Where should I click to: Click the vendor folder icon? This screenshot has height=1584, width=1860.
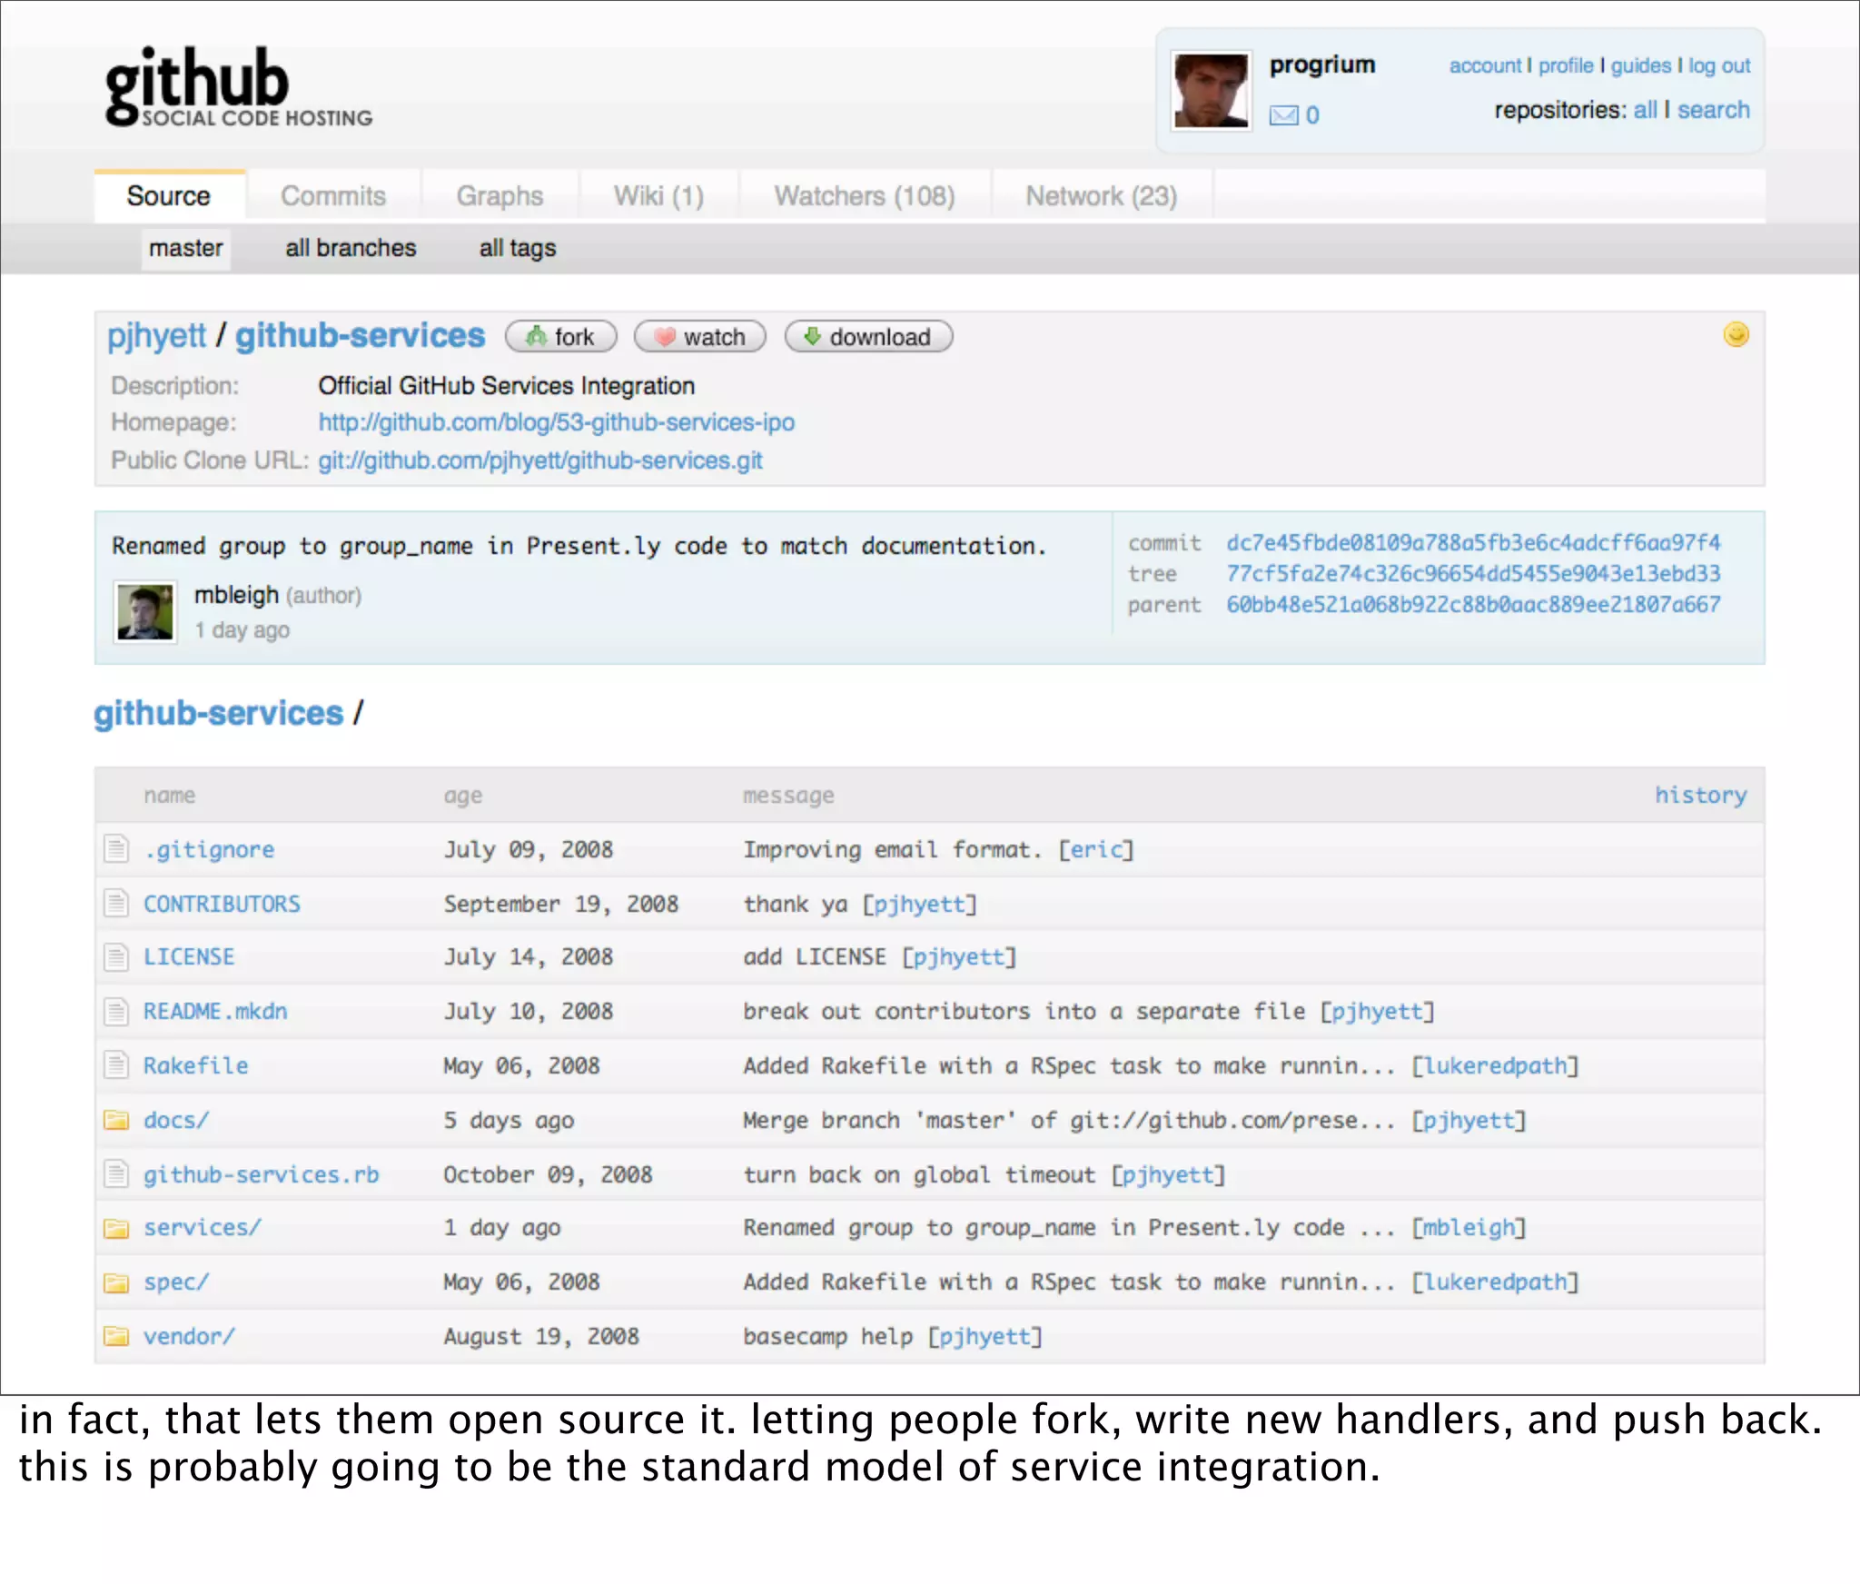(116, 1336)
